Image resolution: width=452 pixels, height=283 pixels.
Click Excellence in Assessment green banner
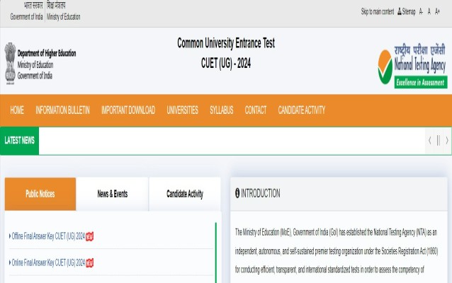click(421, 83)
